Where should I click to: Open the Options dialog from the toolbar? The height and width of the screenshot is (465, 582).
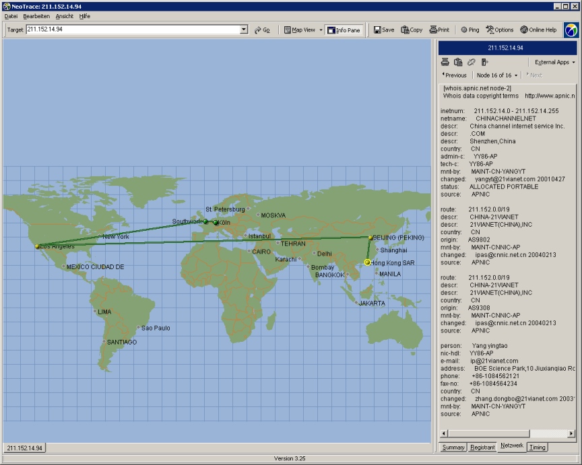[x=499, y=30]
